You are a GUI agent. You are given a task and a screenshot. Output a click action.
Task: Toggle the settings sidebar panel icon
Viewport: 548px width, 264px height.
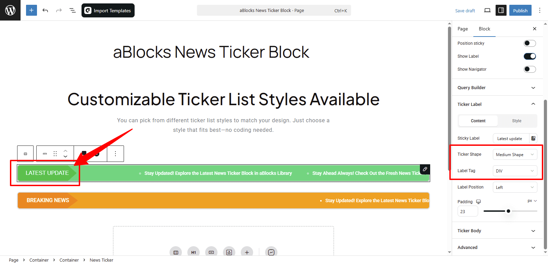501,10
